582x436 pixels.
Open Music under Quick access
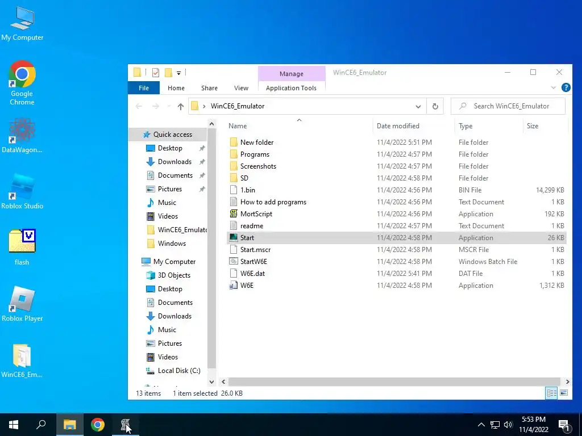point(167,203)
